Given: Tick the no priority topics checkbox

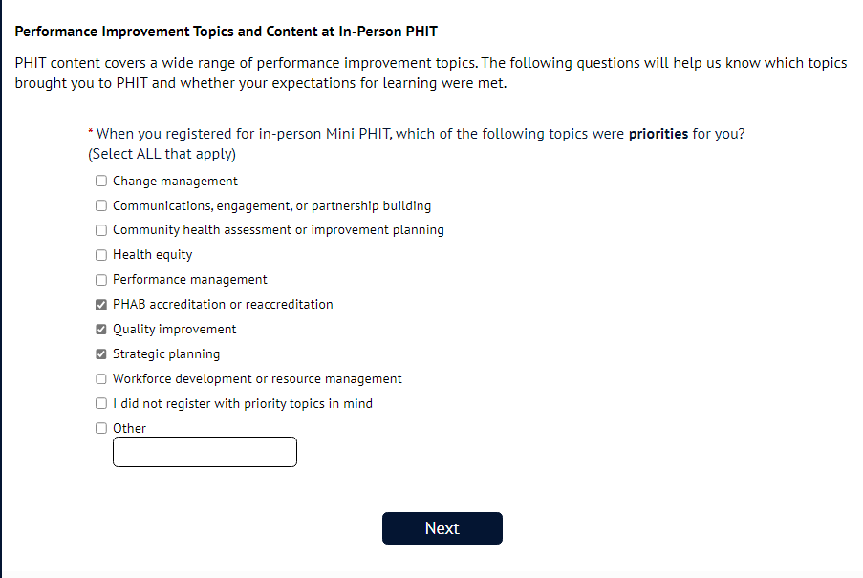Looking at the screenshot, I should (x=101, y=404).
